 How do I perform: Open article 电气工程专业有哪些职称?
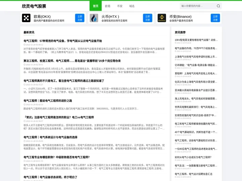56,157
